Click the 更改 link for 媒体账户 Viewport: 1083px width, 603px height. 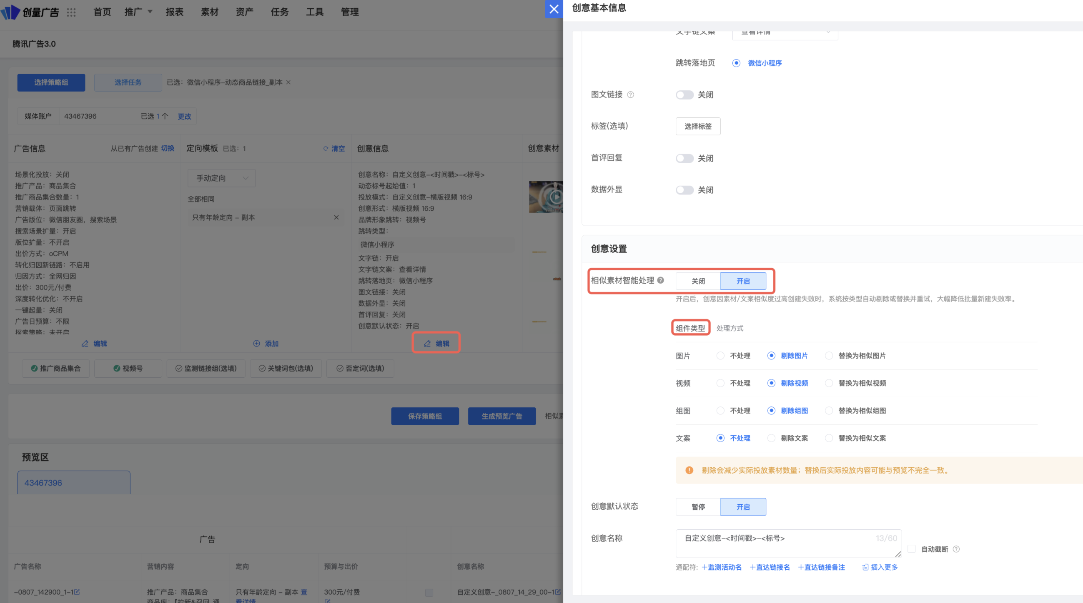[x=184, y=116]
